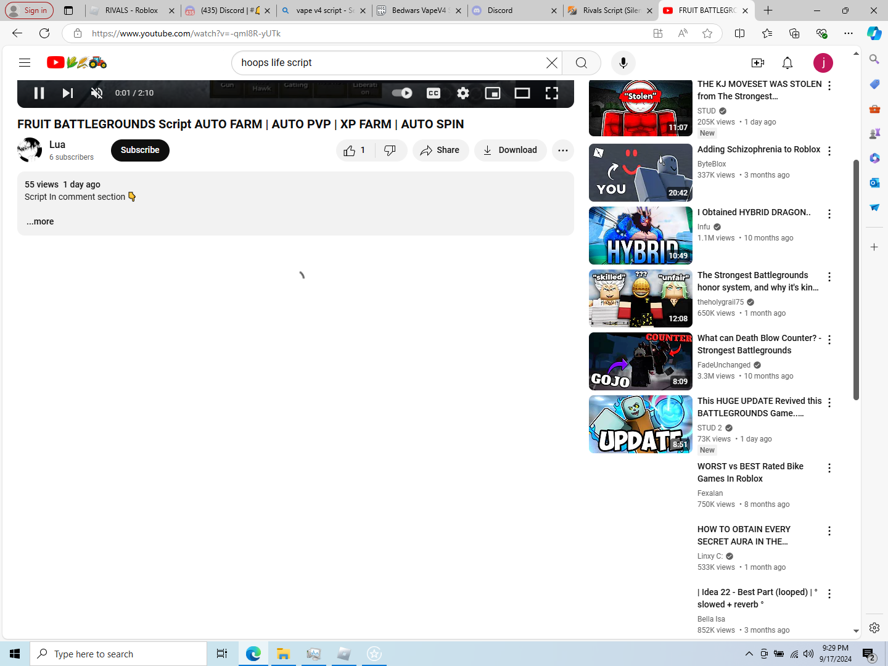Open Lua channel avatar
Screen dimensions: 888x666
pos(30,150)
